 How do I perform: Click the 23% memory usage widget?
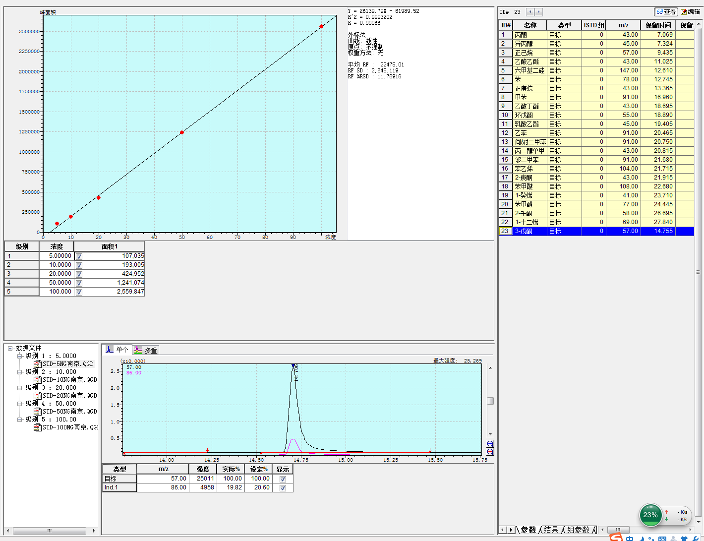point(650,515)
